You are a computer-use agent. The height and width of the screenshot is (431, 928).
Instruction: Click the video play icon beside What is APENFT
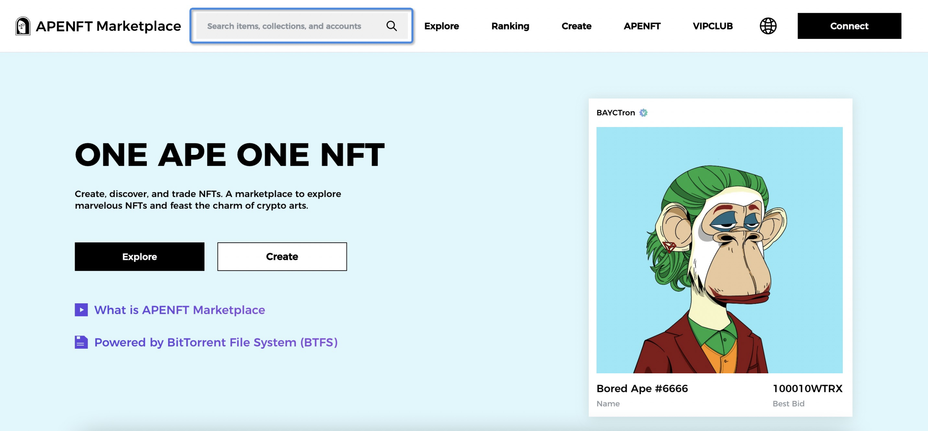coord(81,310)
